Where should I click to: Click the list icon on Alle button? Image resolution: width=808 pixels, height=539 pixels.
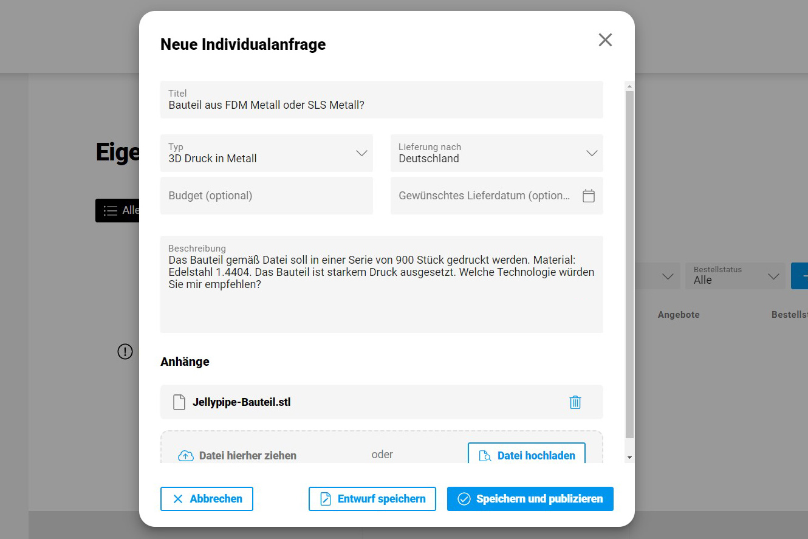pyautogui.click(x=111, y=210)
